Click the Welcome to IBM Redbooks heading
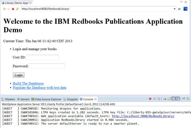Image resolution: width=191 pixels, height=128 pixels. tap(93, 25)
